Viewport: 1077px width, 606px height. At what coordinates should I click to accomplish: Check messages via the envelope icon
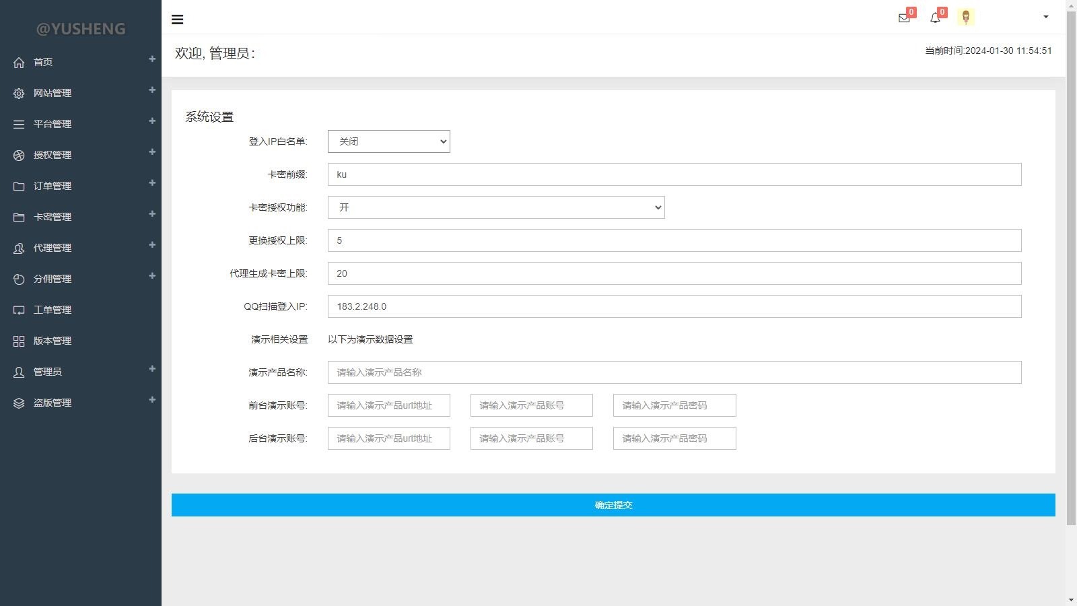pyautogui.click(x=903, y=18)
